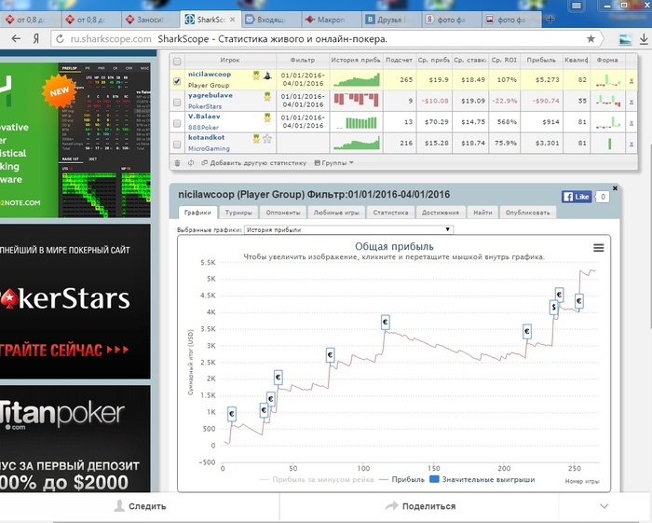Click the medal icon in the V.Balaev row
The height and width of the screenshot is (523, 652).
coord(267,117)
